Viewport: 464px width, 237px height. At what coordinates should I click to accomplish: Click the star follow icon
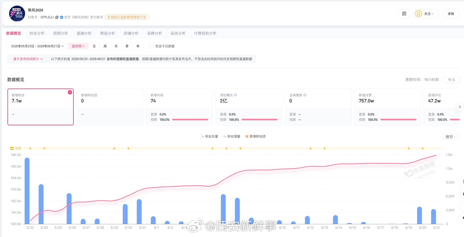(419, 14)
